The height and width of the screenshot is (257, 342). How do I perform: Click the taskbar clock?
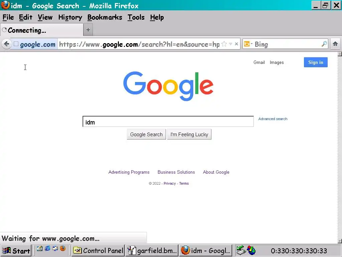click(299, 251)
